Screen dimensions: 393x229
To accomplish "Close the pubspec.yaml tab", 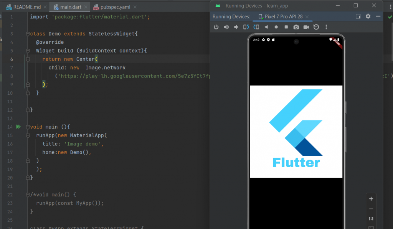I will tap(135, 7).
